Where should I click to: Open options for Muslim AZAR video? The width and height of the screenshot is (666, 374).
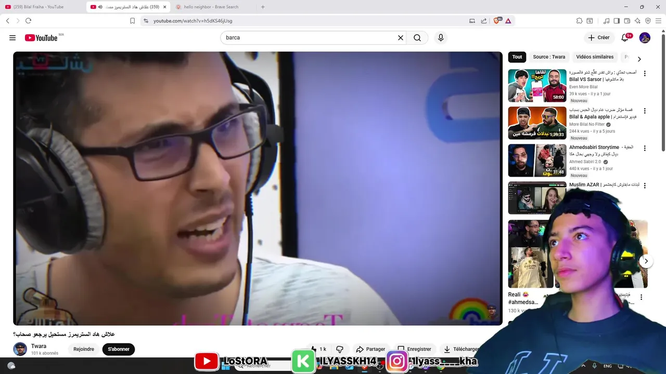645,185
